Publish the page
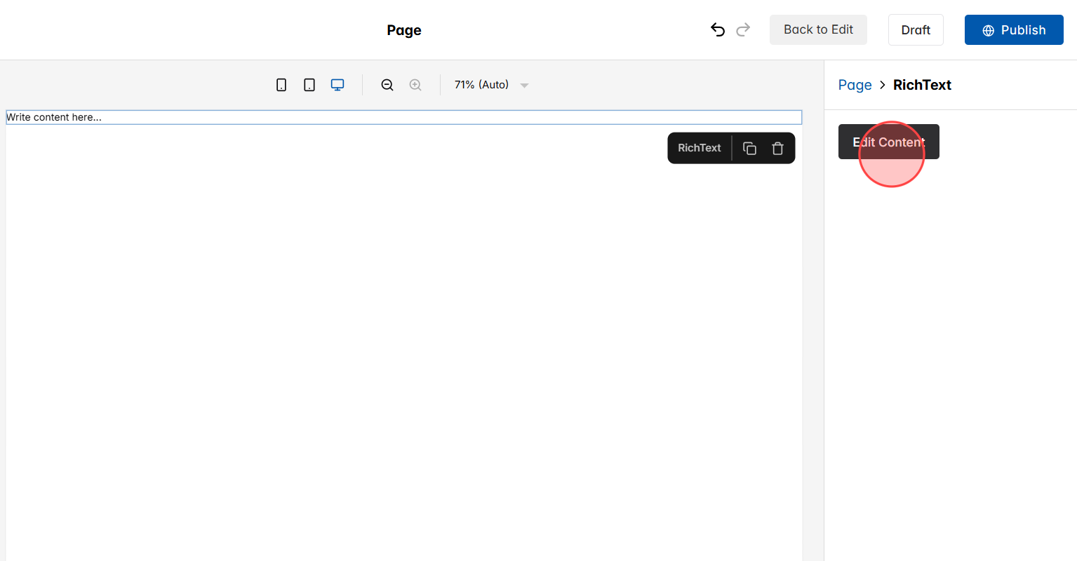Screen dimensions: 1077x561 point(1013,29)
